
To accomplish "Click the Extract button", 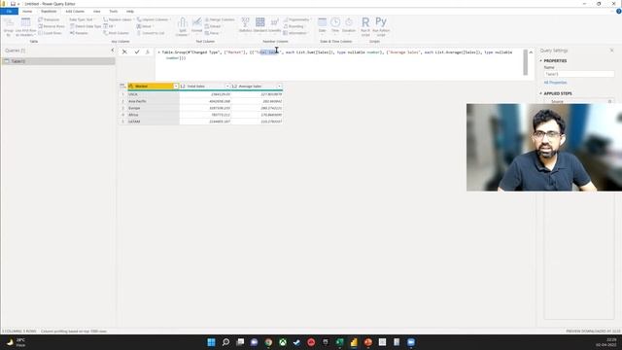I will click(x=214, y=26).
